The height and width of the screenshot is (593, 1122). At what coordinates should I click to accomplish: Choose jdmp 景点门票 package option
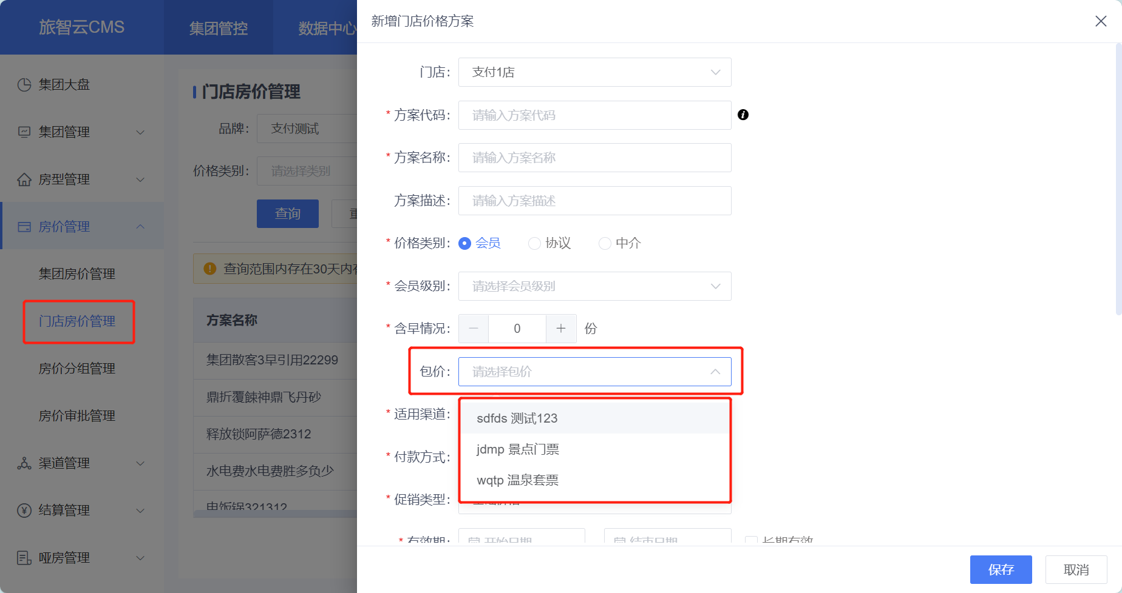tap(595, 449)
